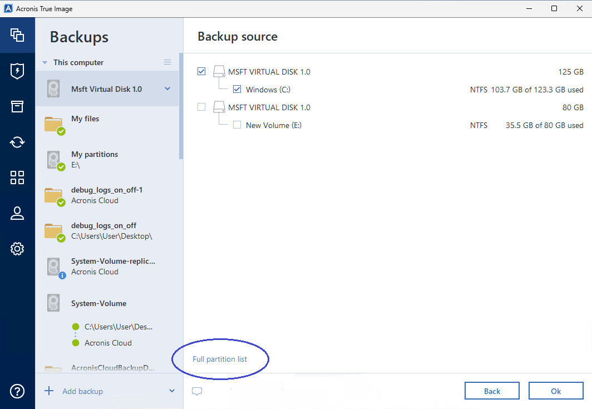Viewport: 592px width, 409px height.
Task: Open the Archive section in sidebar
Action: point(17,106)
